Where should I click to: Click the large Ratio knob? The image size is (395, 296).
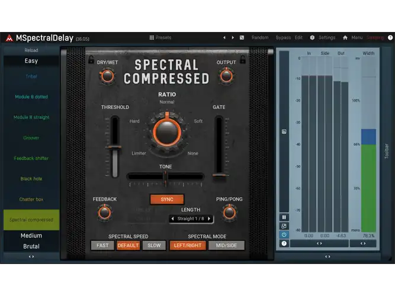tap(167, 132)
